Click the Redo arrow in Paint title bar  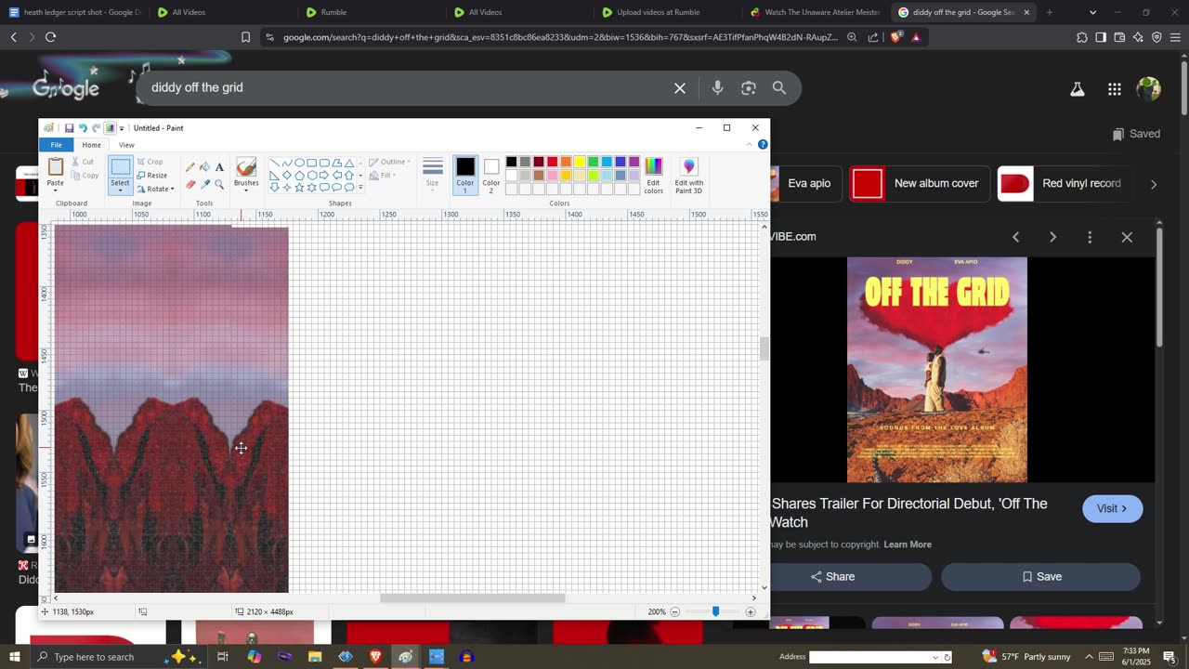(96, 128)
